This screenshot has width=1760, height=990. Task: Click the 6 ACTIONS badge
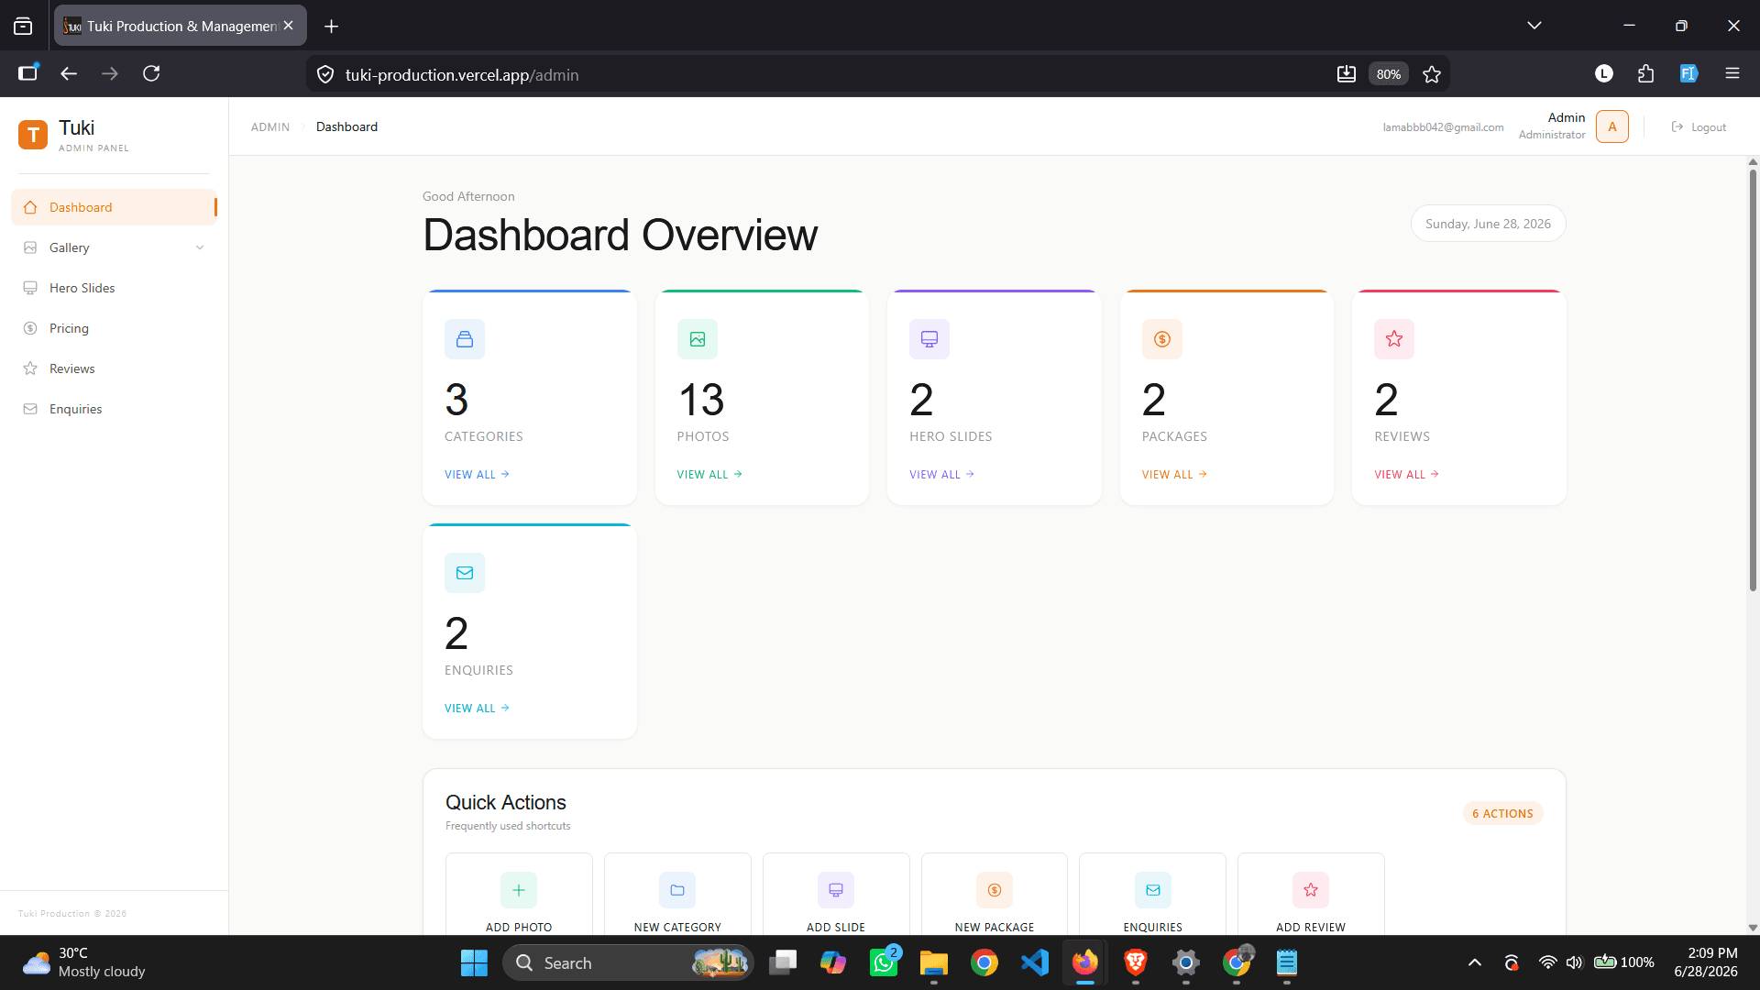[1502, 813]
